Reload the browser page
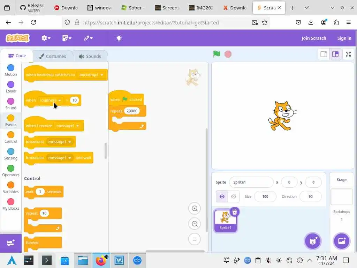Viewport: 357px width, 268px height. click(x=33, y=22)
